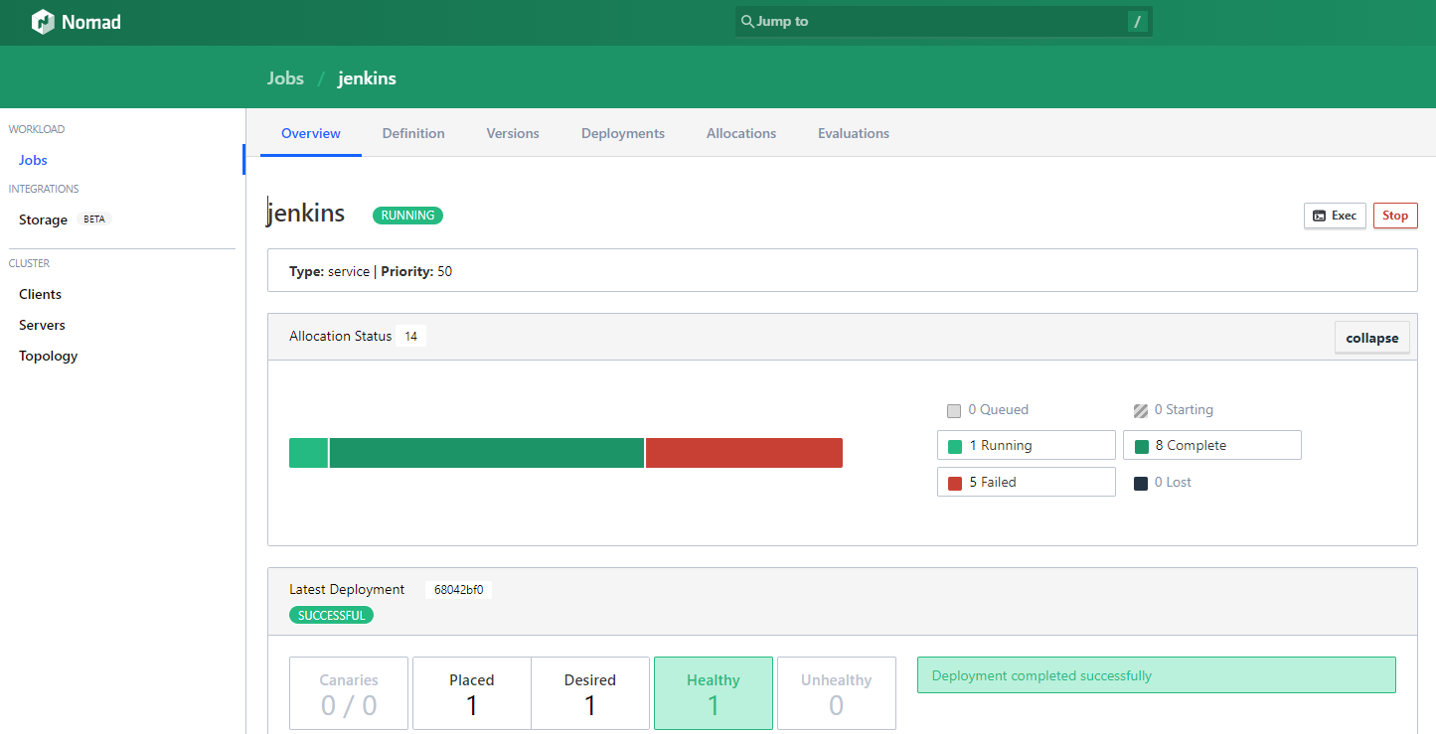1436x734 pixels.
Task: Select the 5 Failed legend box
Action: (x=1027, y=482)
